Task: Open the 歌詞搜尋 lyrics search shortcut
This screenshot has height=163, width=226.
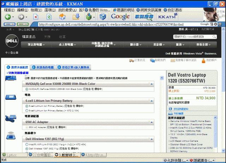Action: click(144, 17)
